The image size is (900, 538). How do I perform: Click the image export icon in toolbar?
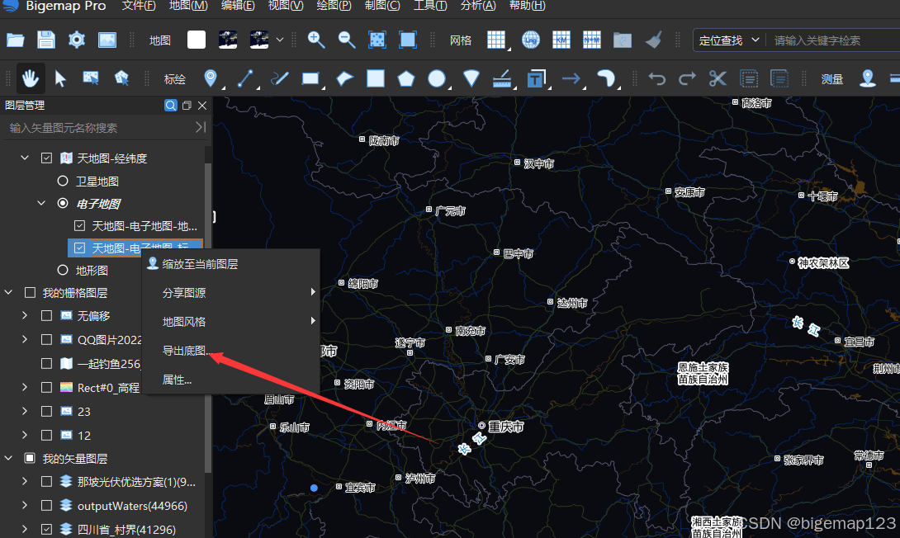pyautogui.click(x=107, y=40)
